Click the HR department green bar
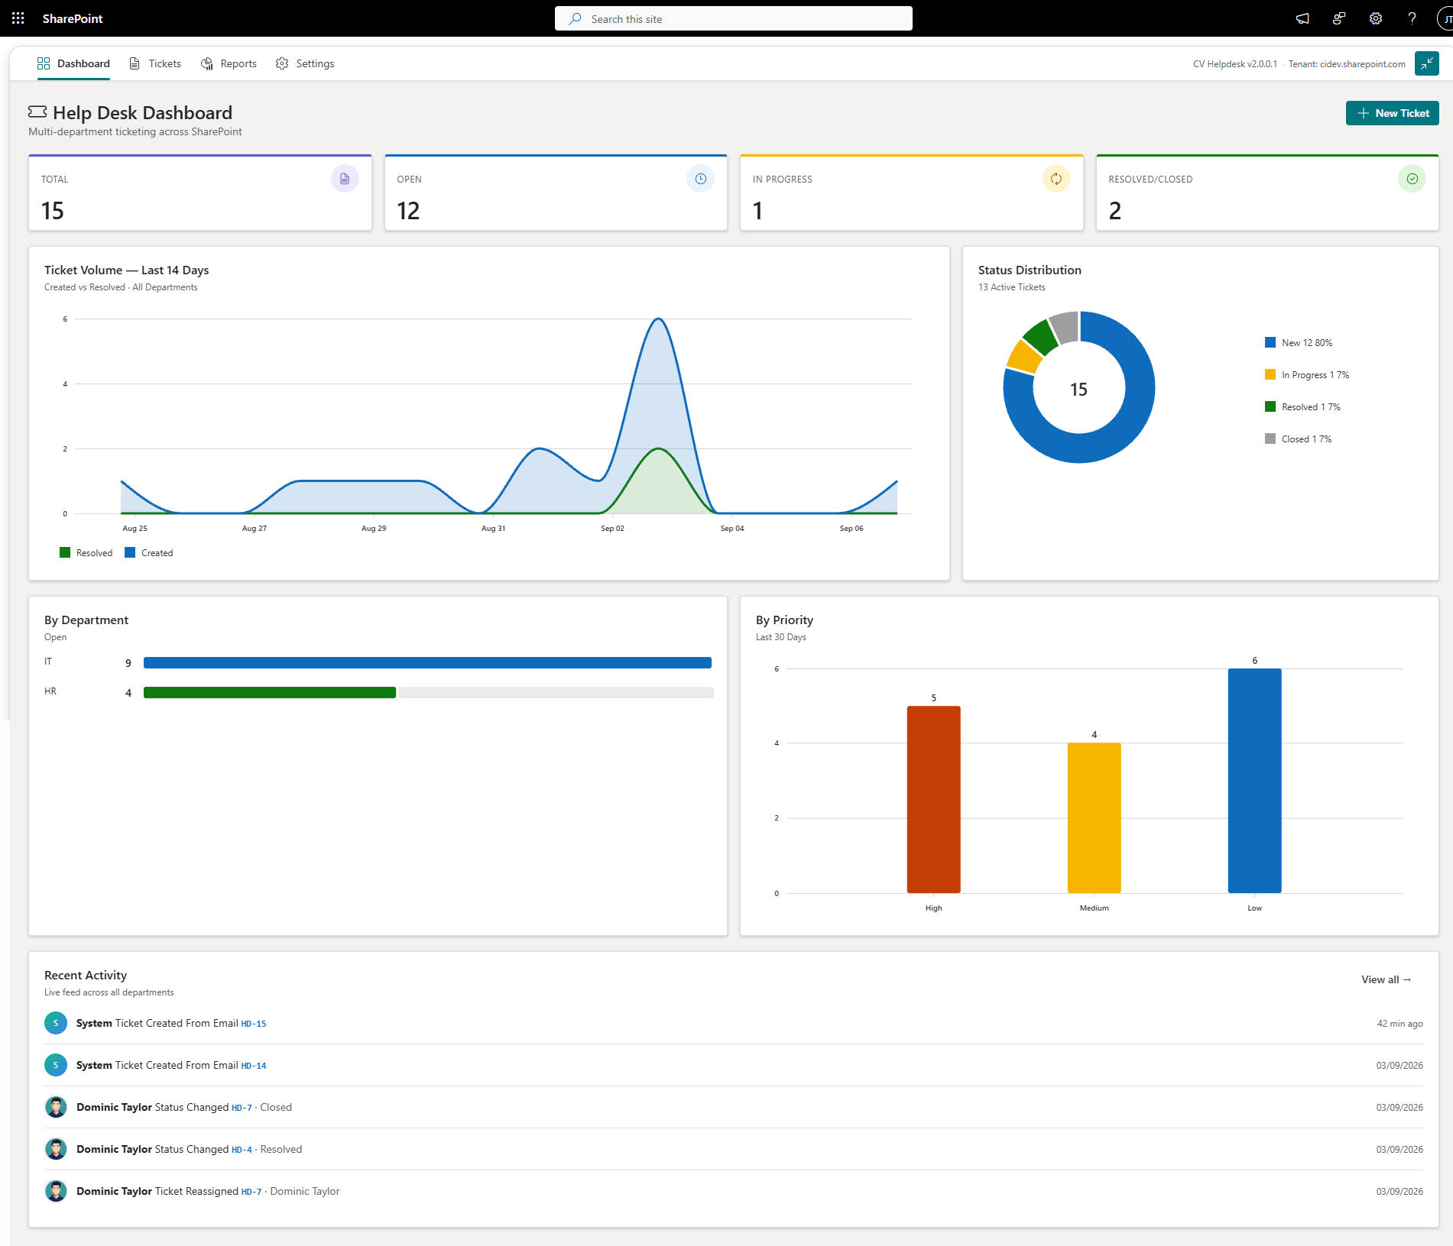 pyautogui.click(x=270, y=692)
